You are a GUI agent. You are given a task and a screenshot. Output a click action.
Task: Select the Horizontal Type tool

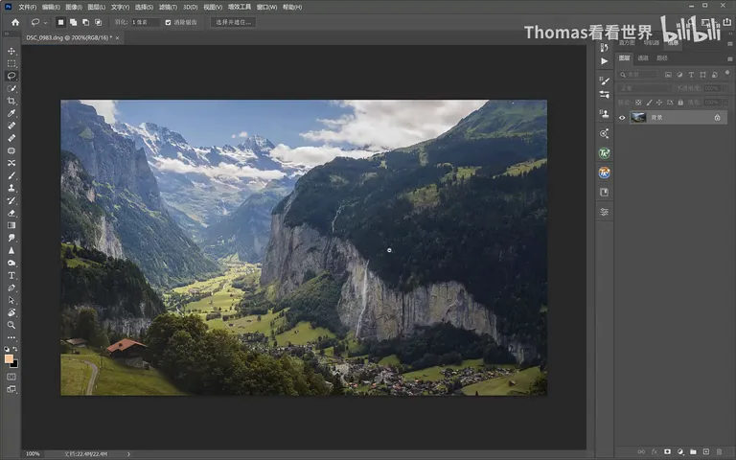click(11, 275)
